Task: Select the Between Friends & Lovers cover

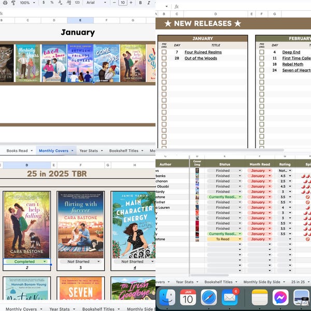Action: [x=80, y=63]
